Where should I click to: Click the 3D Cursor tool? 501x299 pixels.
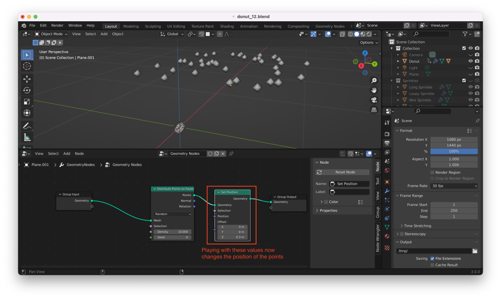tap(27, 66)
